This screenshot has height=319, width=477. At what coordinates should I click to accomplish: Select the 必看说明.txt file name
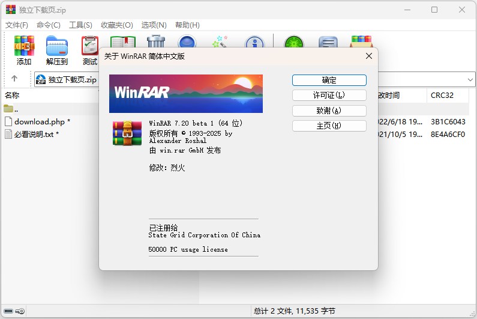(x=37, y=134)
